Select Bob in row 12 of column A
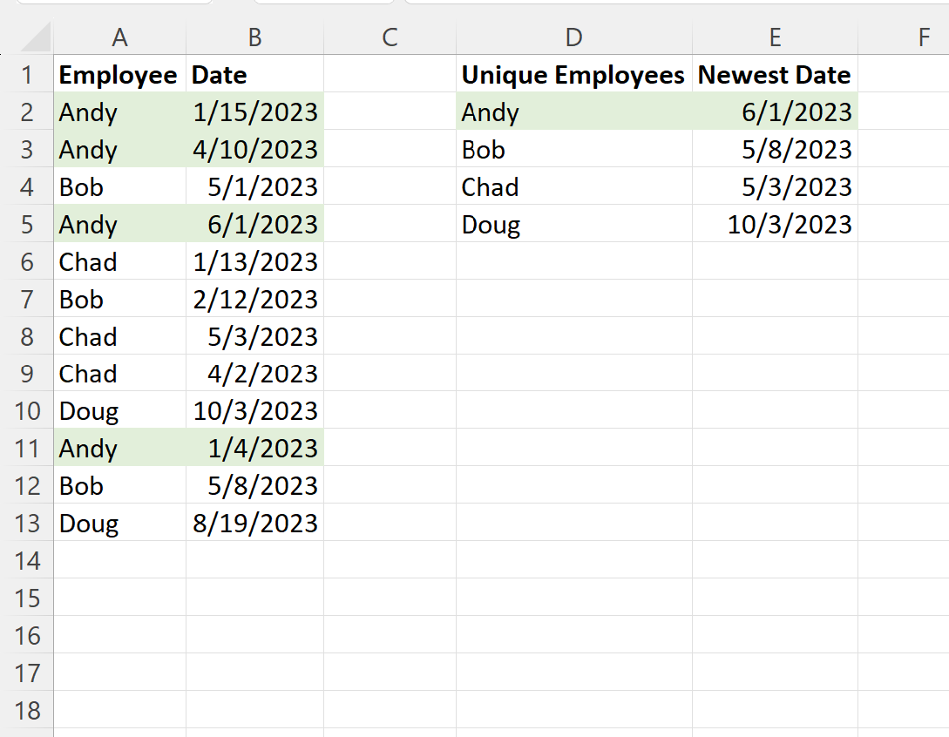The height and width of the screenshot is (737, 949). (x=120, y=486)
